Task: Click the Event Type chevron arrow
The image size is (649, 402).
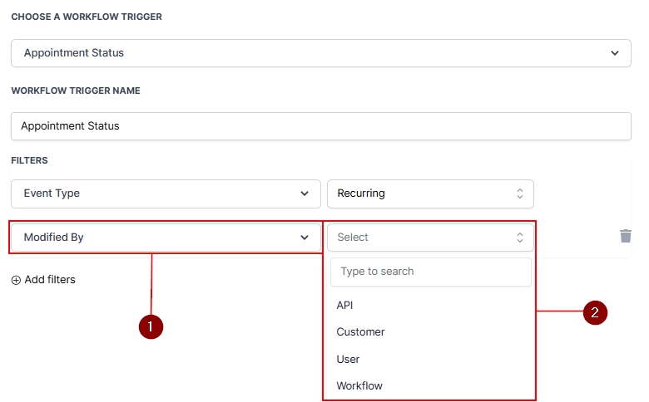Action: (304, 194)
